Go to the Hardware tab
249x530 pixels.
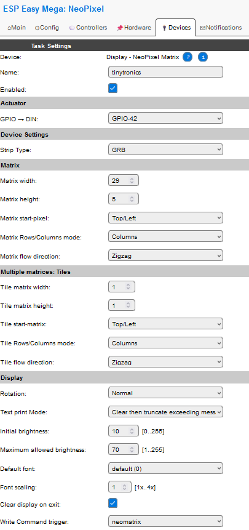[134, 28]
